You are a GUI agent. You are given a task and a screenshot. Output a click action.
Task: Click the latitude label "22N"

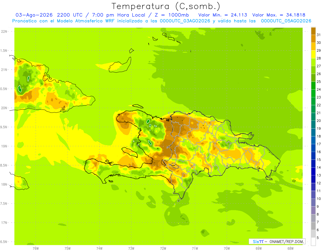pos(4,32)
